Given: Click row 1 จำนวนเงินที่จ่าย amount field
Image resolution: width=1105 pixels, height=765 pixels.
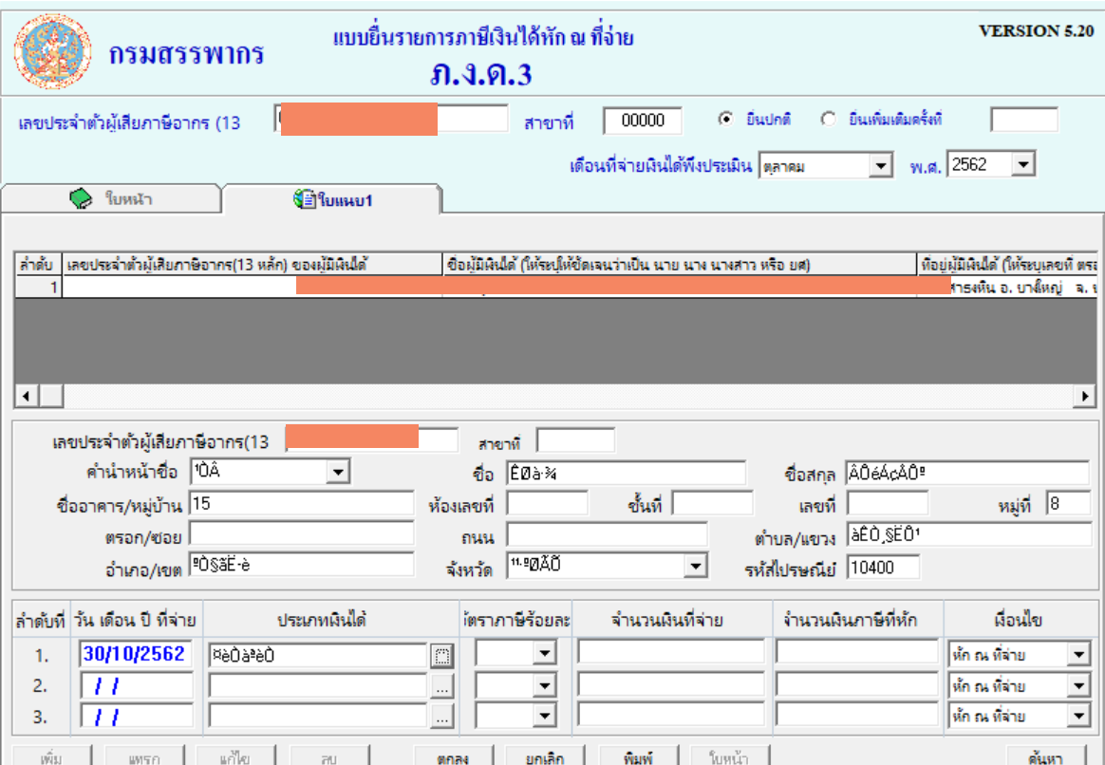Looking at the screenshot, I should click(x=671, y=652).
